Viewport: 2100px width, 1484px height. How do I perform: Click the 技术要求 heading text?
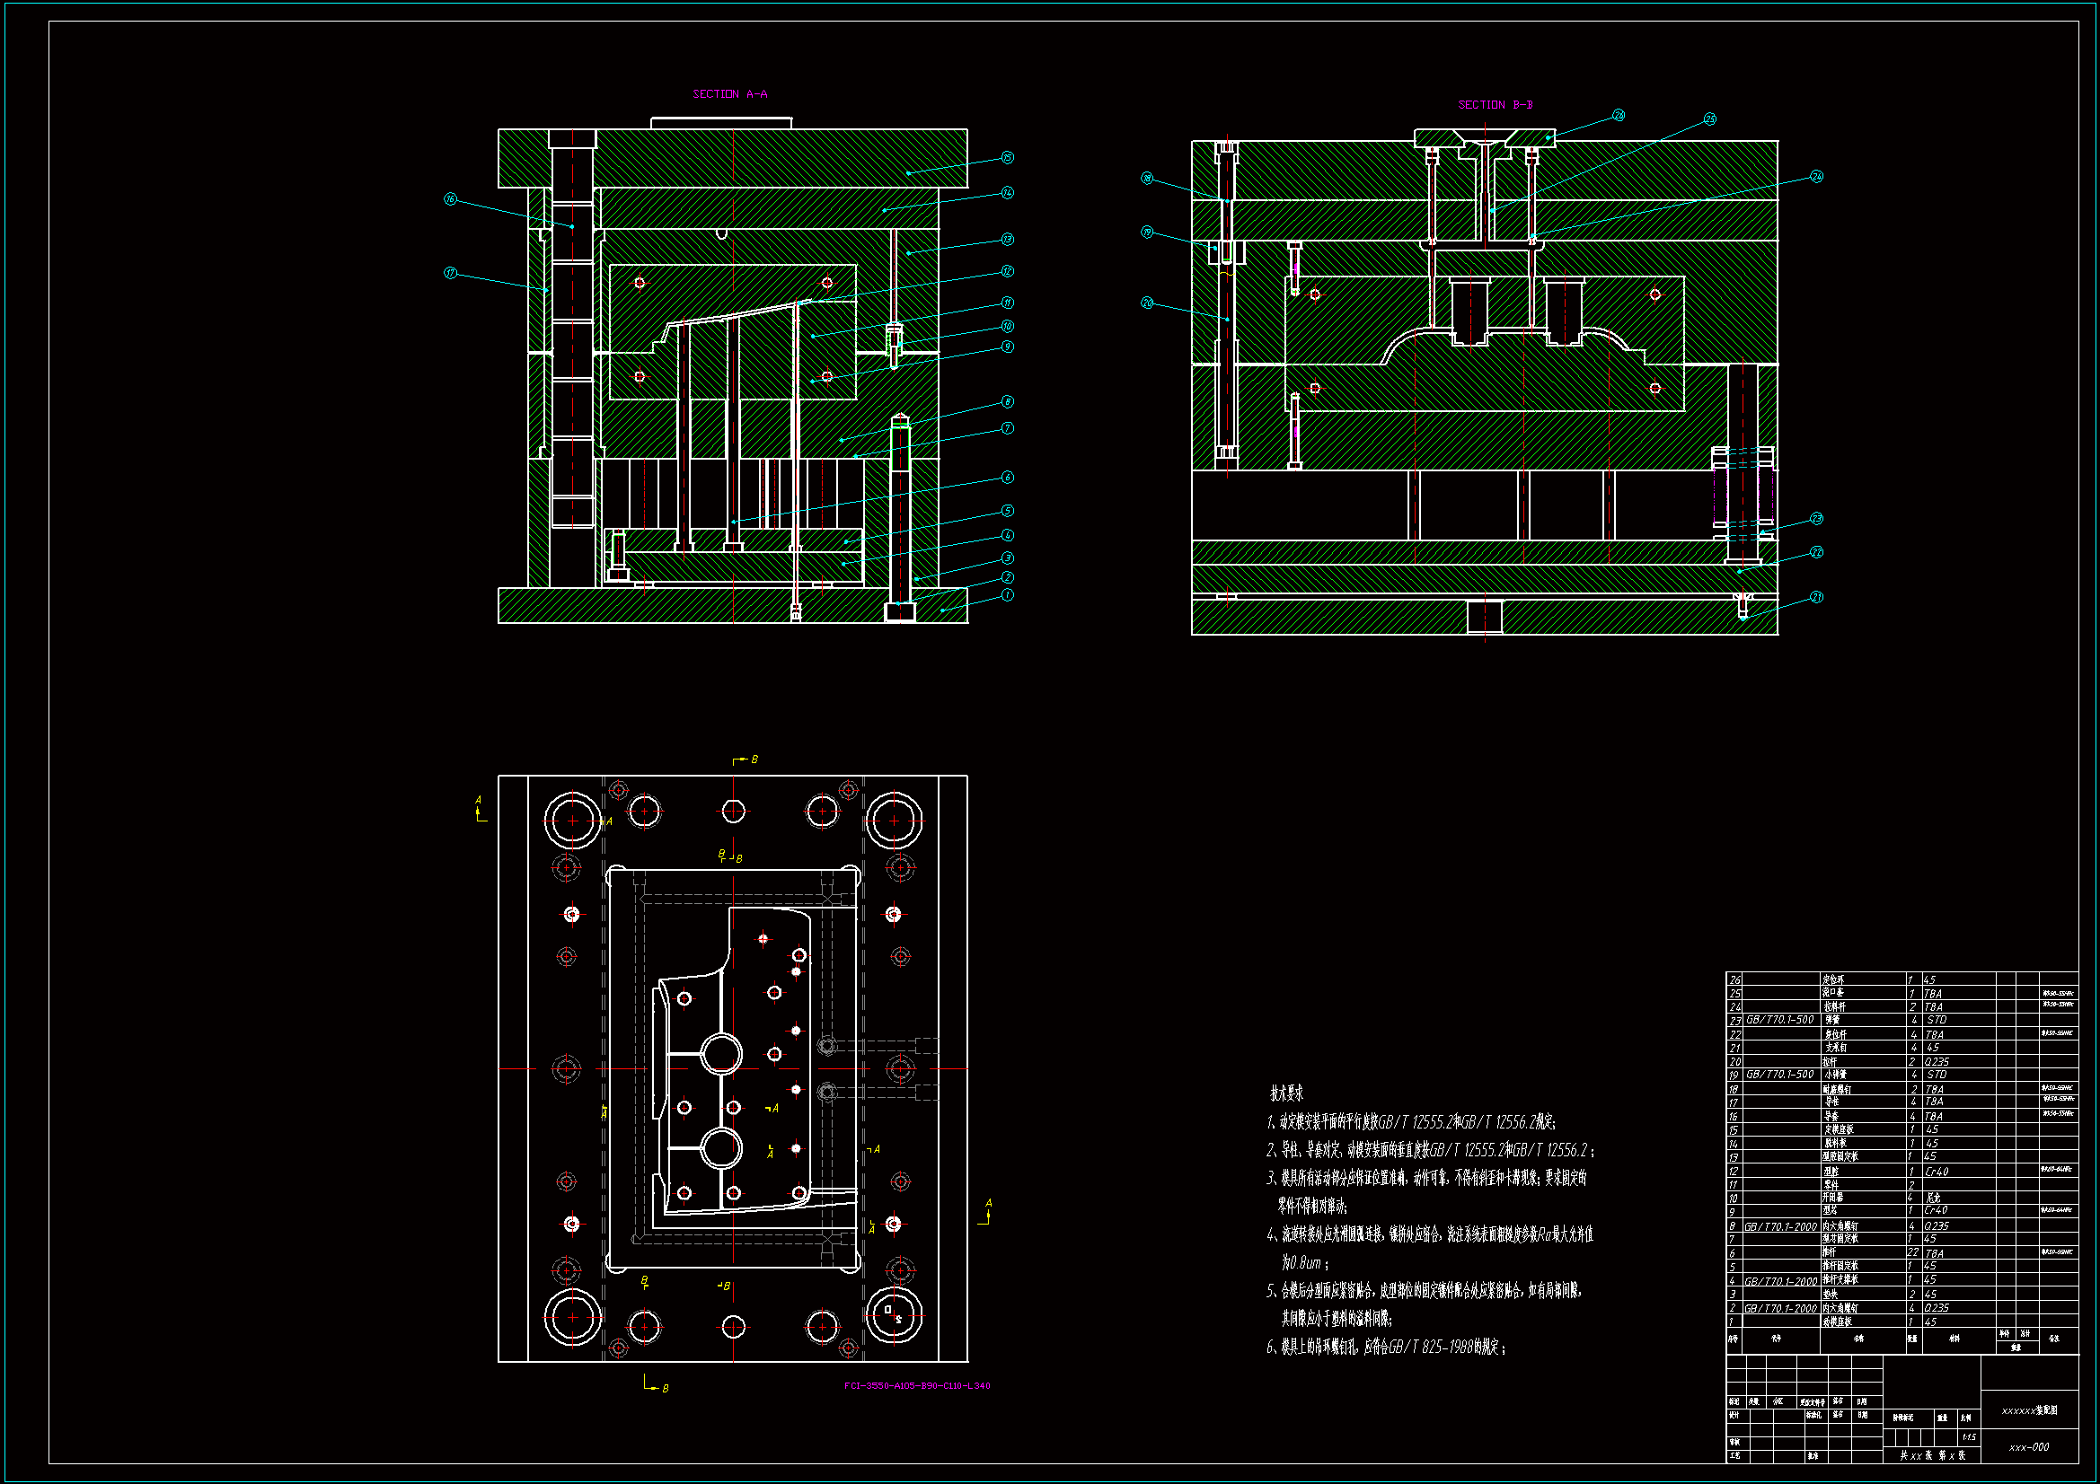[1286, 1093]
